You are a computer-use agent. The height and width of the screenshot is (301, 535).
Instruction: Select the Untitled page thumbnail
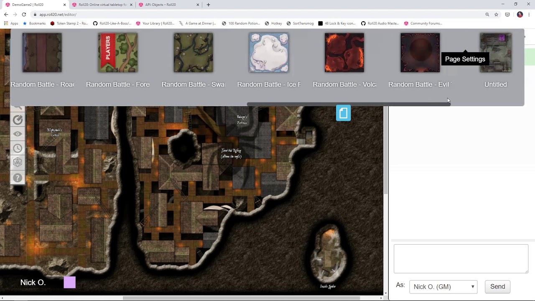(496, 53)
